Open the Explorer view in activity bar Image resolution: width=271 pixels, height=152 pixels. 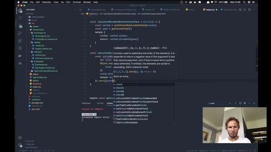coord(20,11)
